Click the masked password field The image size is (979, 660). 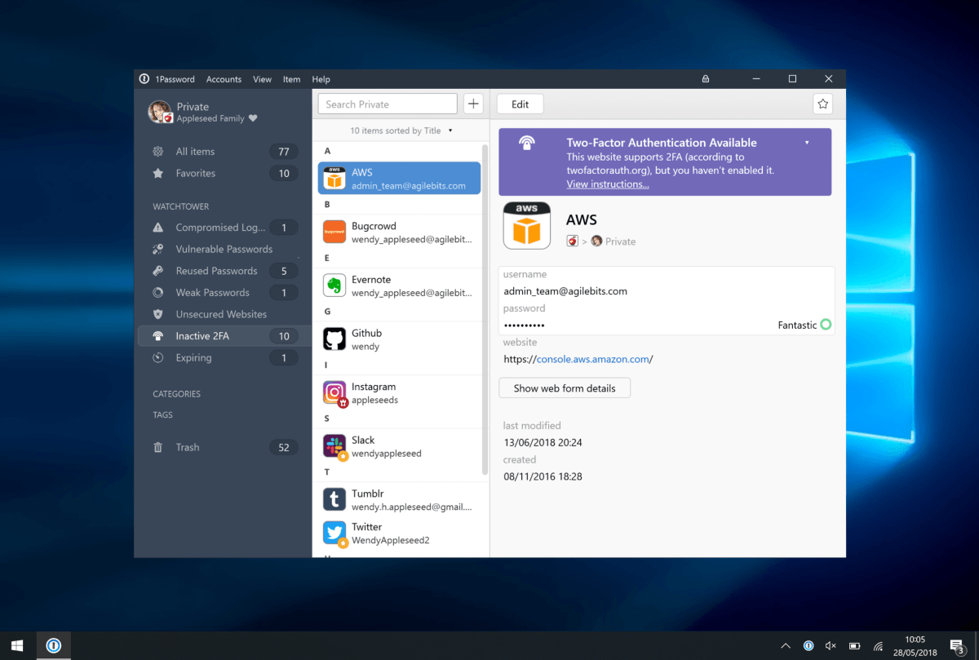point(525,325)
